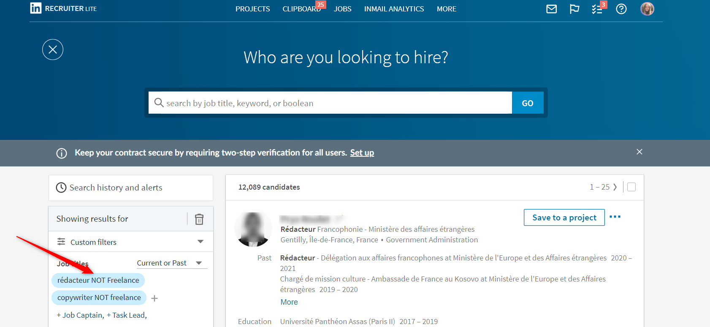Select the rédacteur NOT Freelance filter pill
This screenshot has width=710, height=327.
pos(98,280)
